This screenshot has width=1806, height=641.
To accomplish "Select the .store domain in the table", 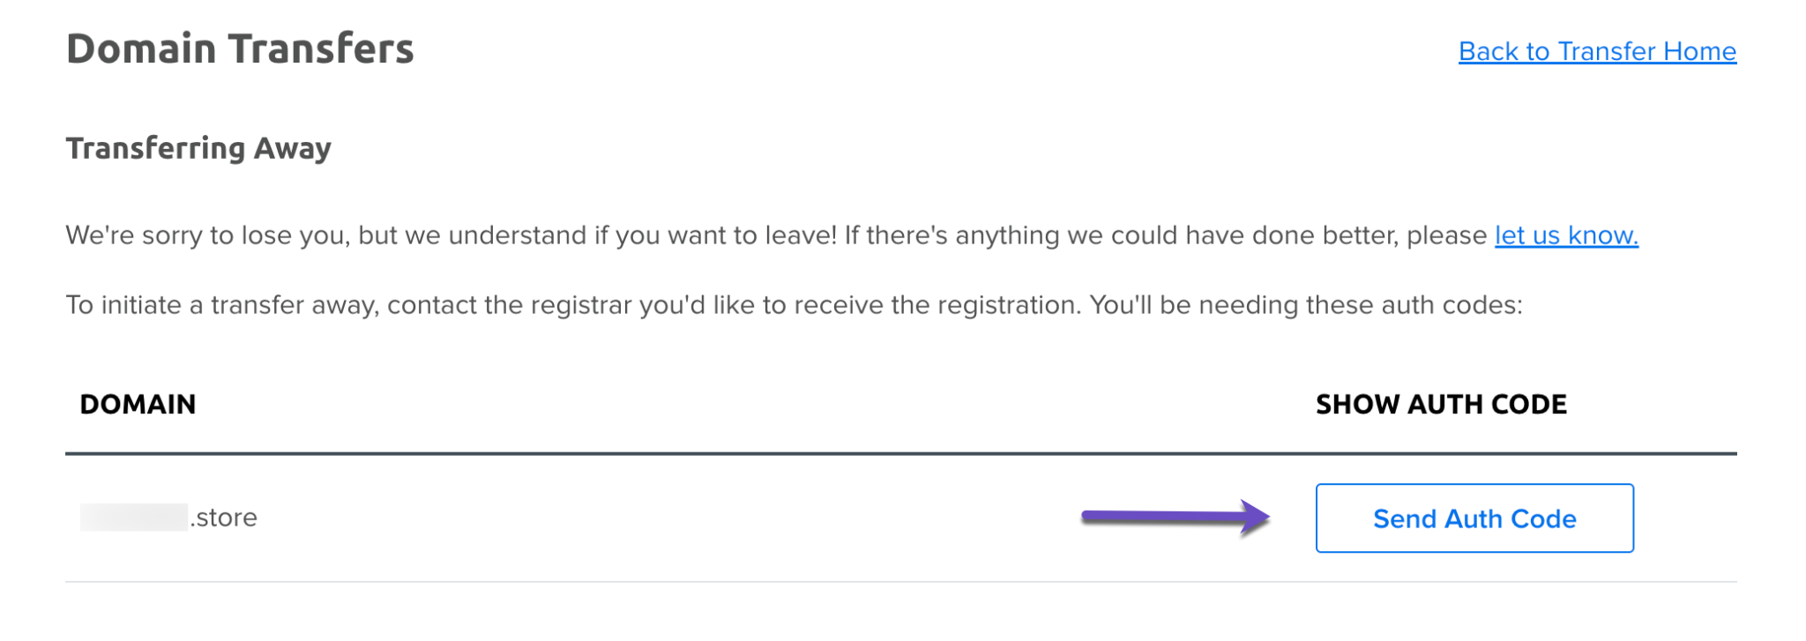I will coord(168,518).
